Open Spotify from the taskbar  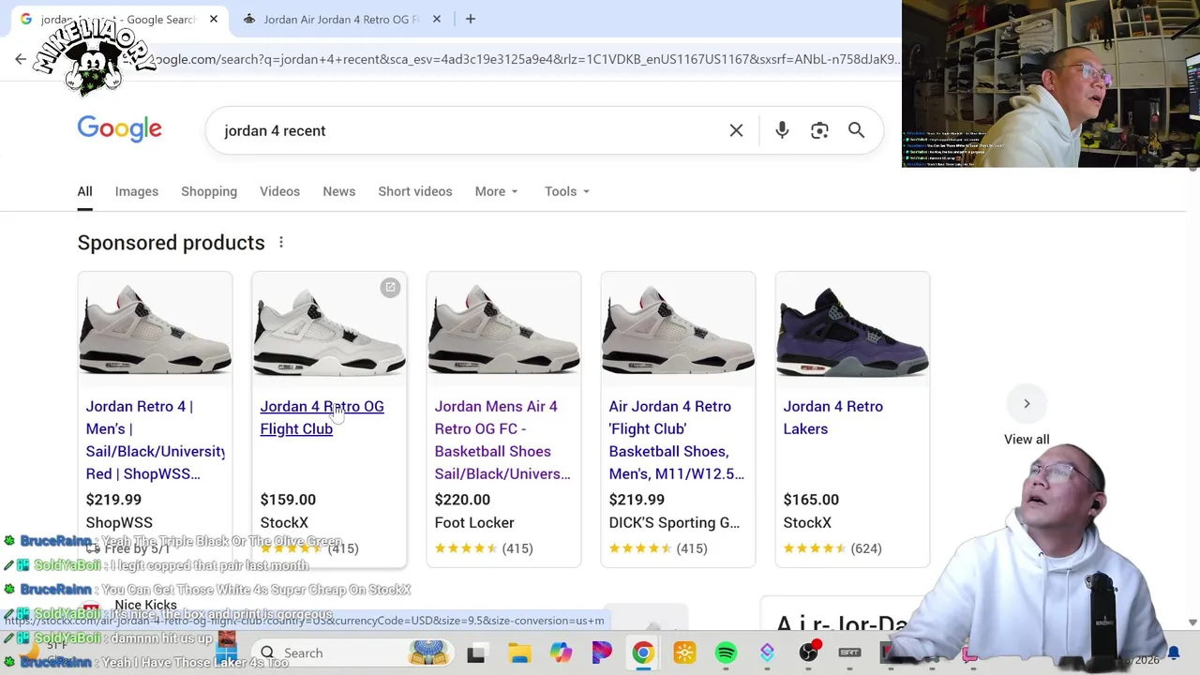[x=726, y=652]
